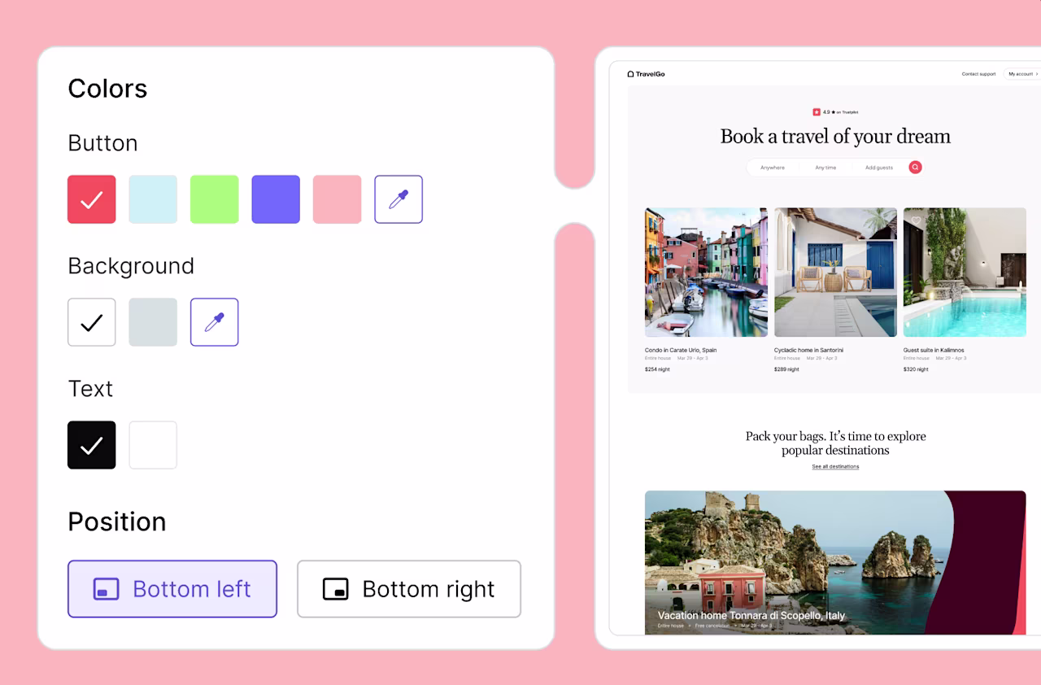Click the '$320 night' price
The width and height of the screenshot is (1041, 685).
coord(916,369)
